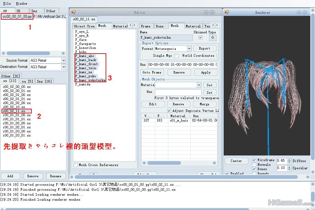Click the Renderer panel dropdown circle icon

pyautogui.click(x=299, y=12)
